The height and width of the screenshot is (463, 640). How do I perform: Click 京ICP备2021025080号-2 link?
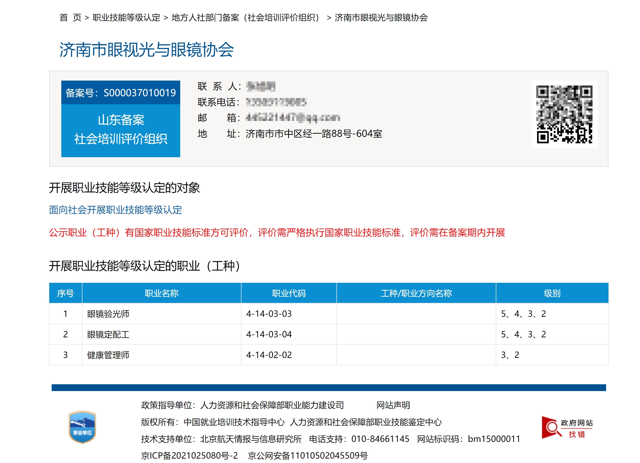point(189,455)
